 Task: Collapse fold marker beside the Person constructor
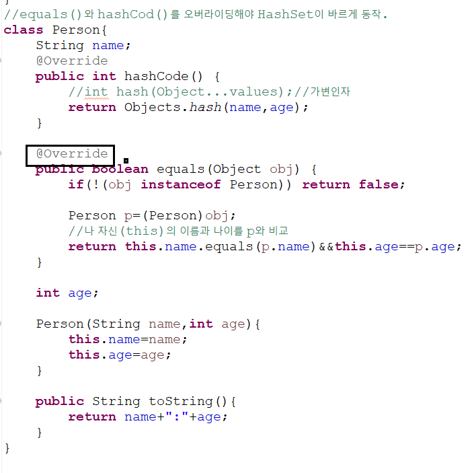click(x=1, y=324)
